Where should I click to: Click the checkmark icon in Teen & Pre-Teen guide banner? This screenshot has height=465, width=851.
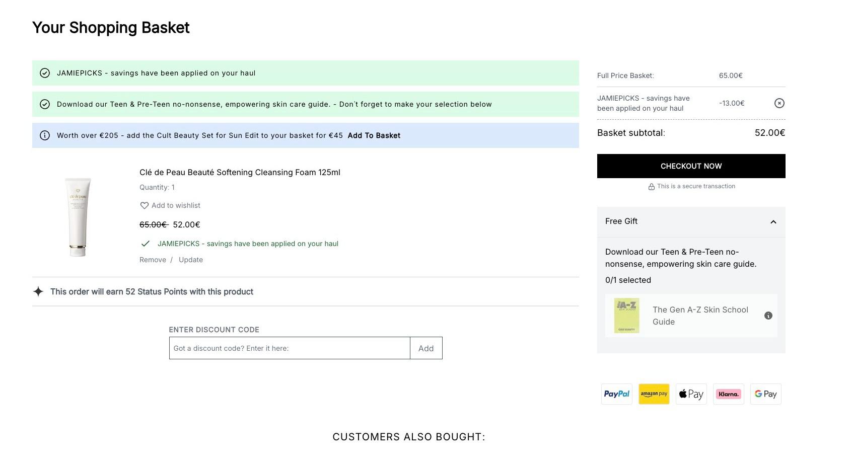(x=45, y=104)
